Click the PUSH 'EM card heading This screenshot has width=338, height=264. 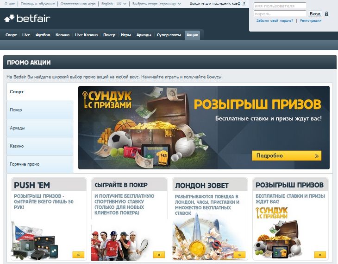click(x=32, y=185)
